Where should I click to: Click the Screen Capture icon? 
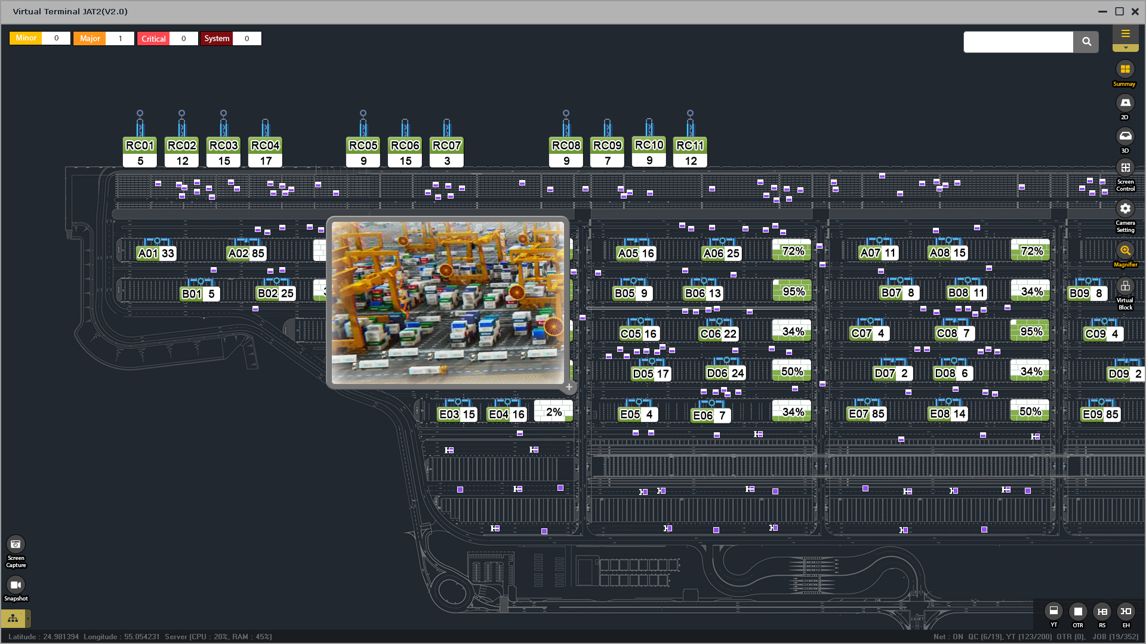16,544
